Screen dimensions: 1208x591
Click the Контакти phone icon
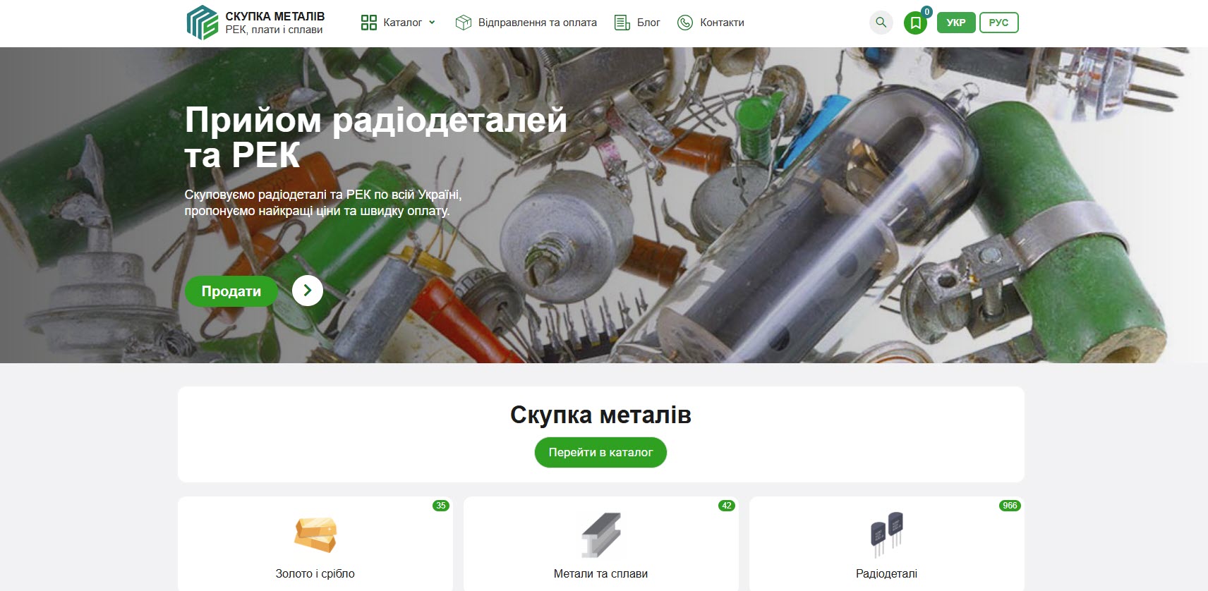(684, 23)
